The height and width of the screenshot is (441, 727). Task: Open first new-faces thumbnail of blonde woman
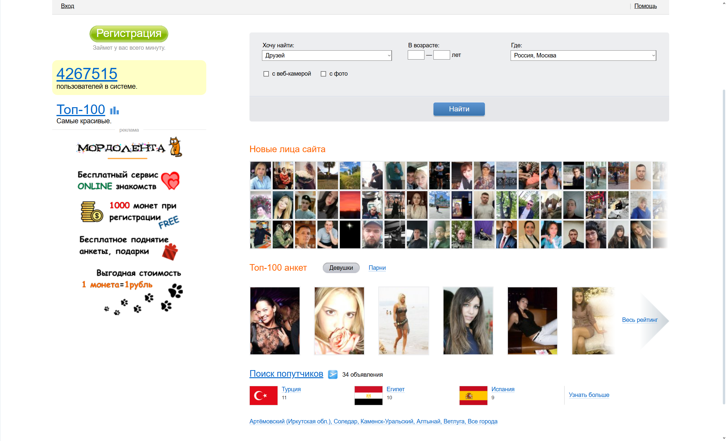pyautogui.click(x=261, y=175)
